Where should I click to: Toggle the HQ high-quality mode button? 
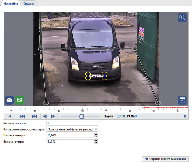point(20,100)
